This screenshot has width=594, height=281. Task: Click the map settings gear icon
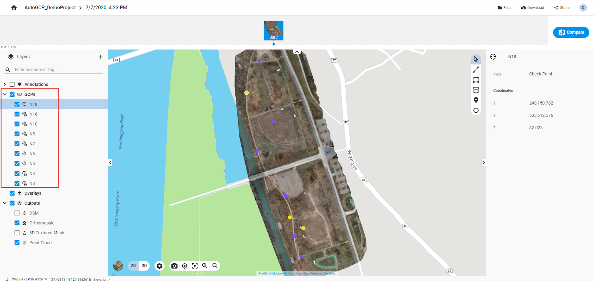[x=160, y=266]
